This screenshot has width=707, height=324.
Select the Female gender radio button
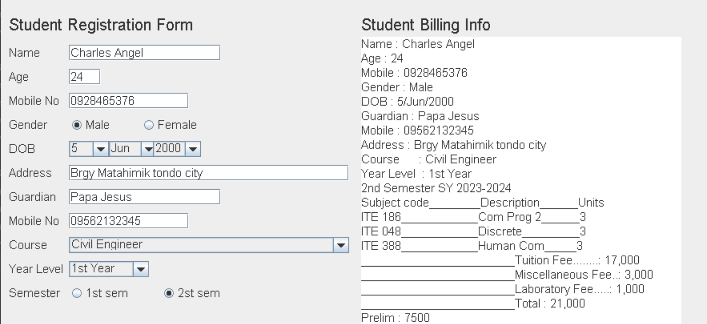coord(149,125)
